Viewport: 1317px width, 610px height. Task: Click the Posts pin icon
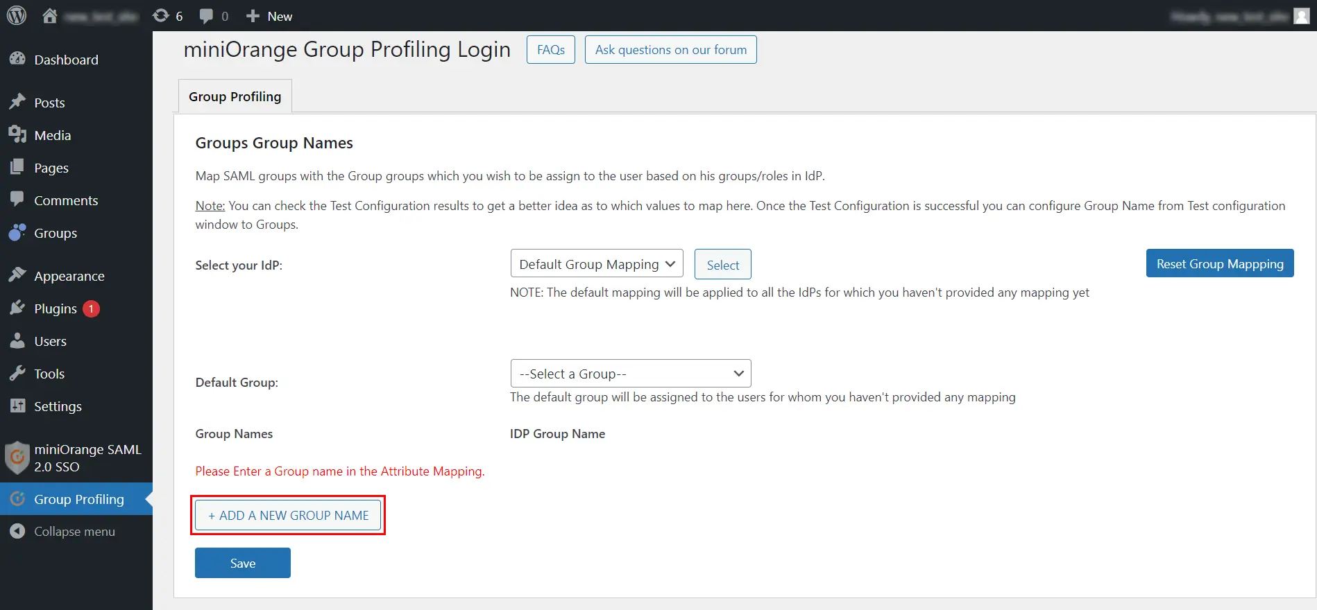(17, 102)
